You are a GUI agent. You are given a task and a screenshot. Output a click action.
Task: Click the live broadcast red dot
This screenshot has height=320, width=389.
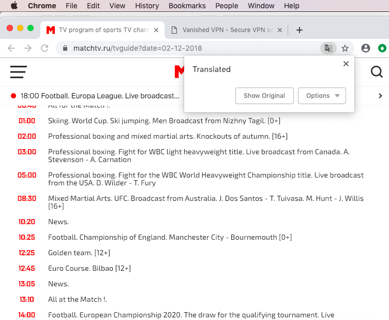13,96
